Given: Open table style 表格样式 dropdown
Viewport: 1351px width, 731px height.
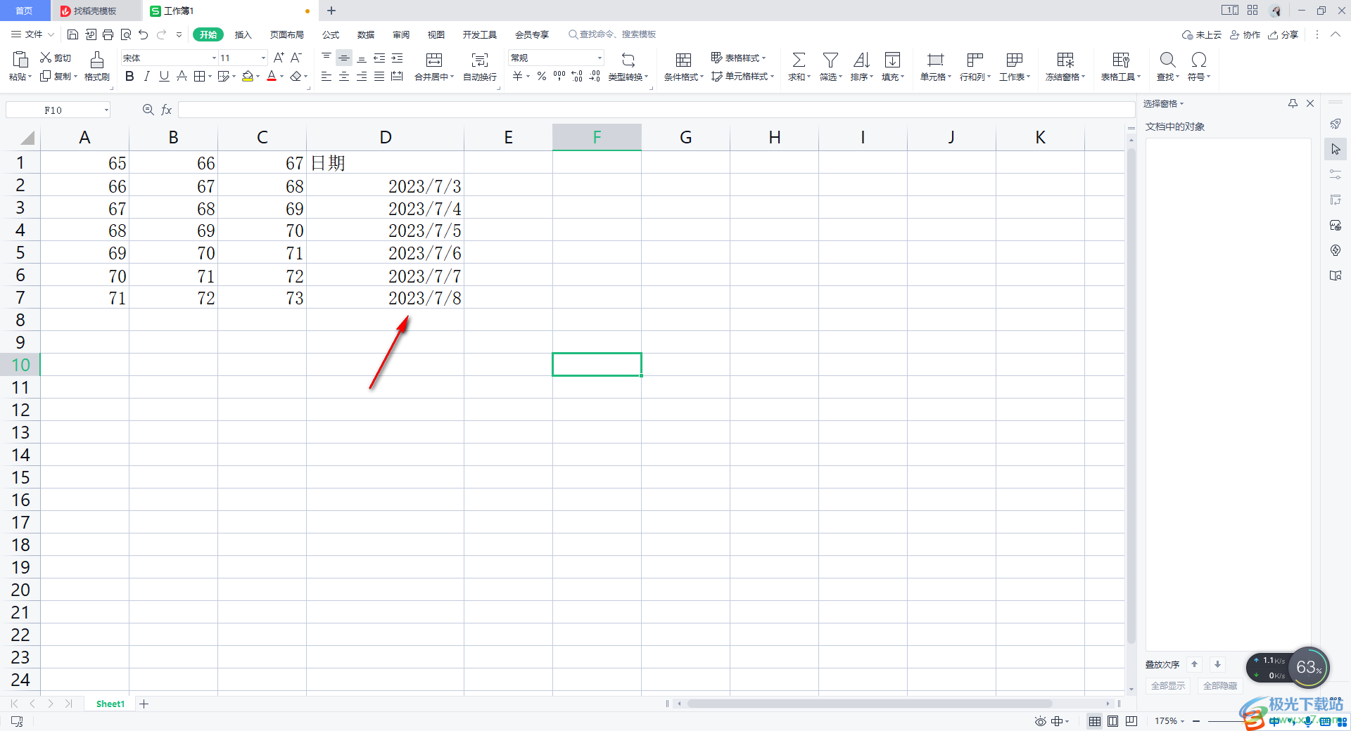Looking at the screenshot, I should 738,58.
